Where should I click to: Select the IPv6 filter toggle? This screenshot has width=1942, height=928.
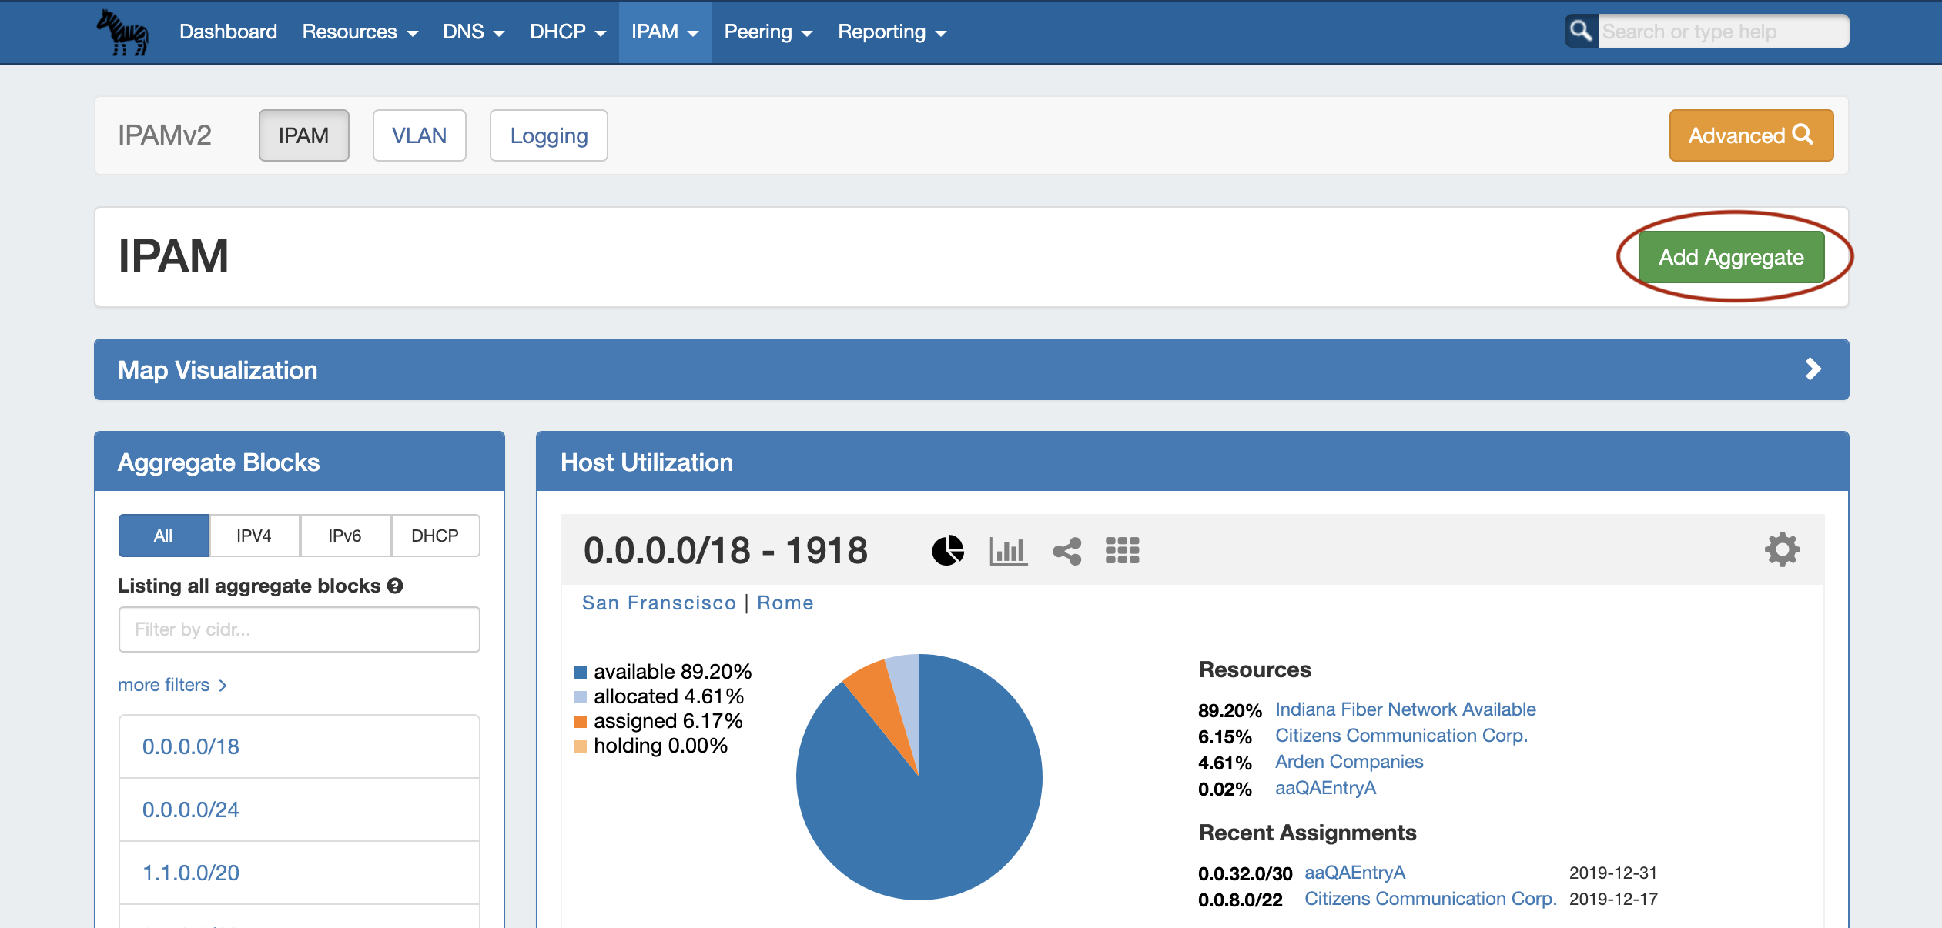click(344, 536)
